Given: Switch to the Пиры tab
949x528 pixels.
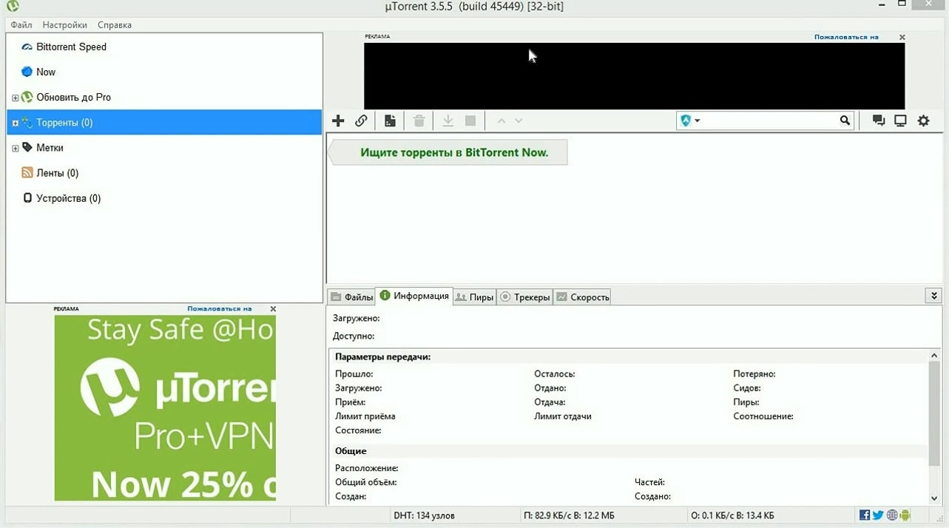Looking at the screenshot, I should pos(474,297).
